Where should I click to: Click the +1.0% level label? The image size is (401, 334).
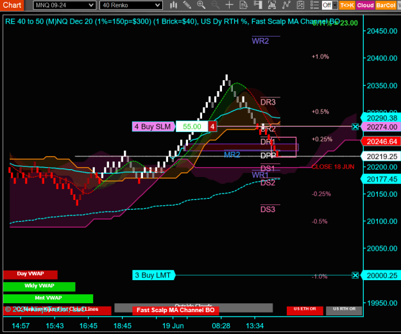(x=320, y=56)
